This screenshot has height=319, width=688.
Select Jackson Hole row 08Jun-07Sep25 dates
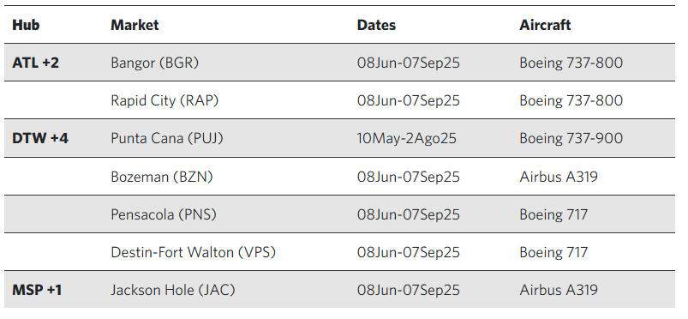click(409, 290)
